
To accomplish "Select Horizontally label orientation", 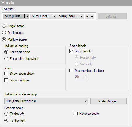I will (x=76, y=58).
